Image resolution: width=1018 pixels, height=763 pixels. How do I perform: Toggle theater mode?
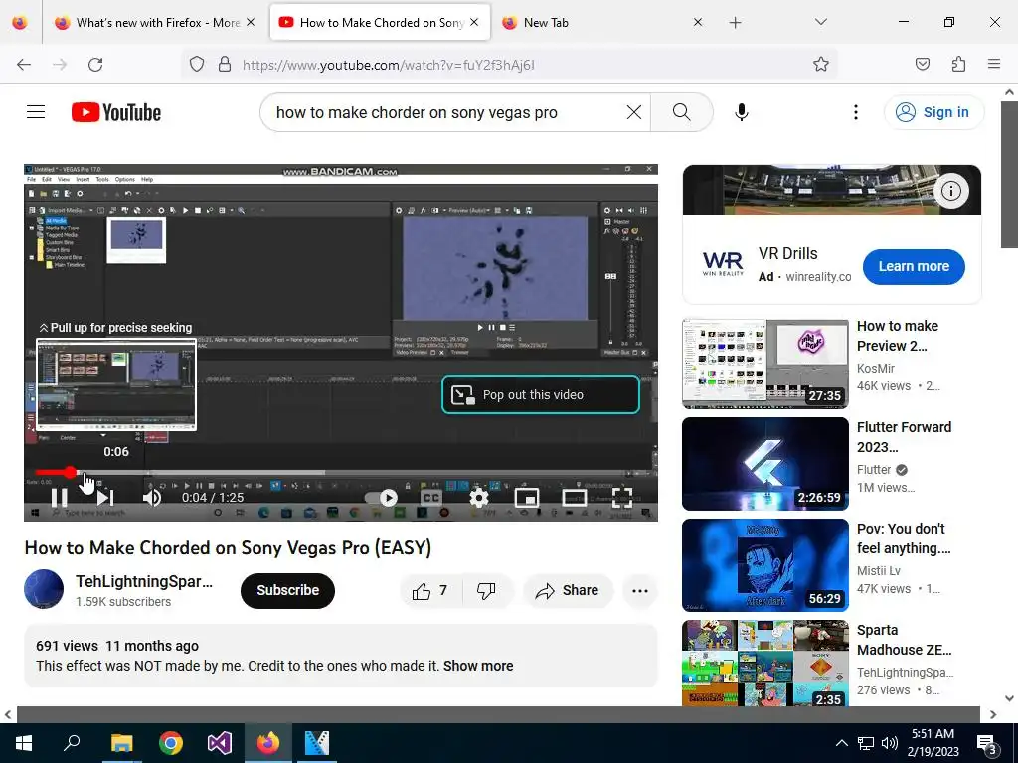point(574,498)
